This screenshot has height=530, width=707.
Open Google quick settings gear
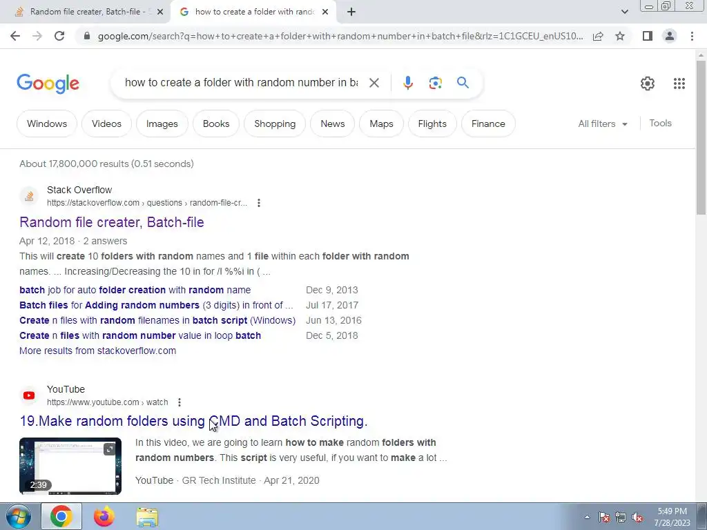pos(648,84)
